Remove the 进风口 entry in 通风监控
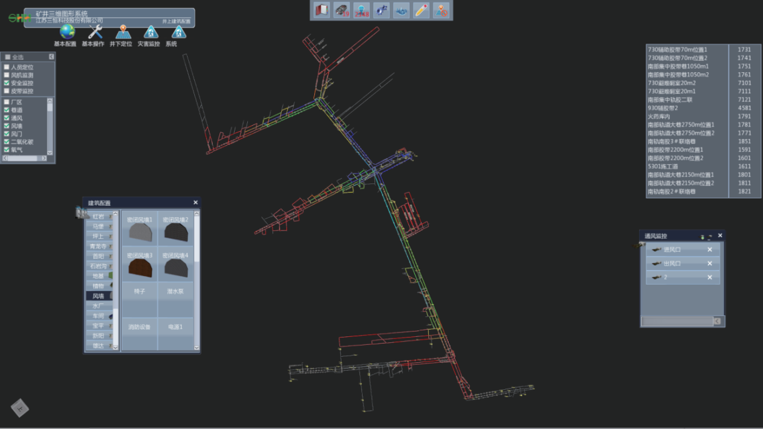This screenshot has width=763, height=429. (709, 250)
